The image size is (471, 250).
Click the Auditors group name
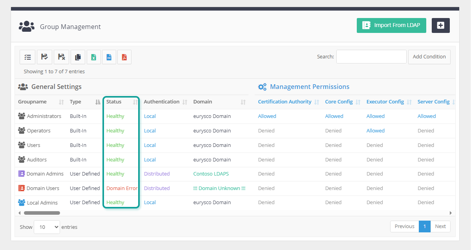click(x=37, y=159)
